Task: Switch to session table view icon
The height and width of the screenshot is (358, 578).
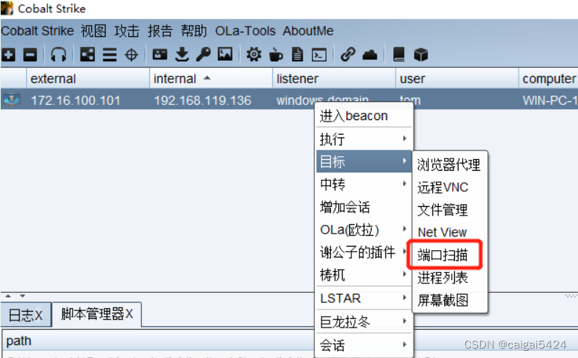Action: point(109,55)
